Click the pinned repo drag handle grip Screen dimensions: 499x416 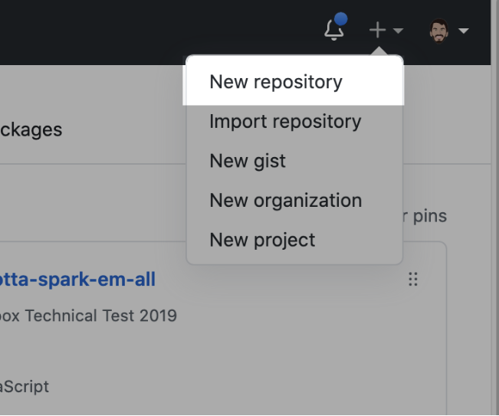pyautogui.click(x=413, y=280)
